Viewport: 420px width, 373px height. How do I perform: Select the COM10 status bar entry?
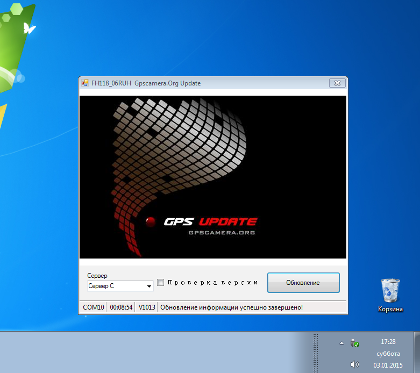point(93,307)
